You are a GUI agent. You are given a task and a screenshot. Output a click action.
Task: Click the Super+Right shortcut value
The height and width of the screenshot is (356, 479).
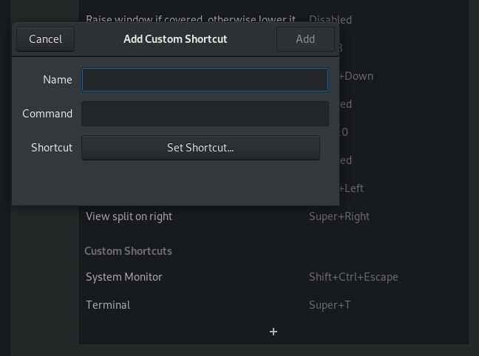tap(339, 216)
